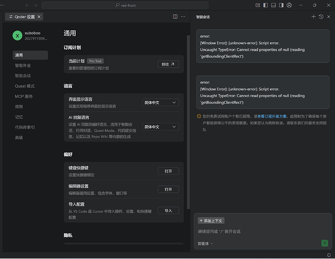Toggle the bottom panel visibility

click(273, 5)
